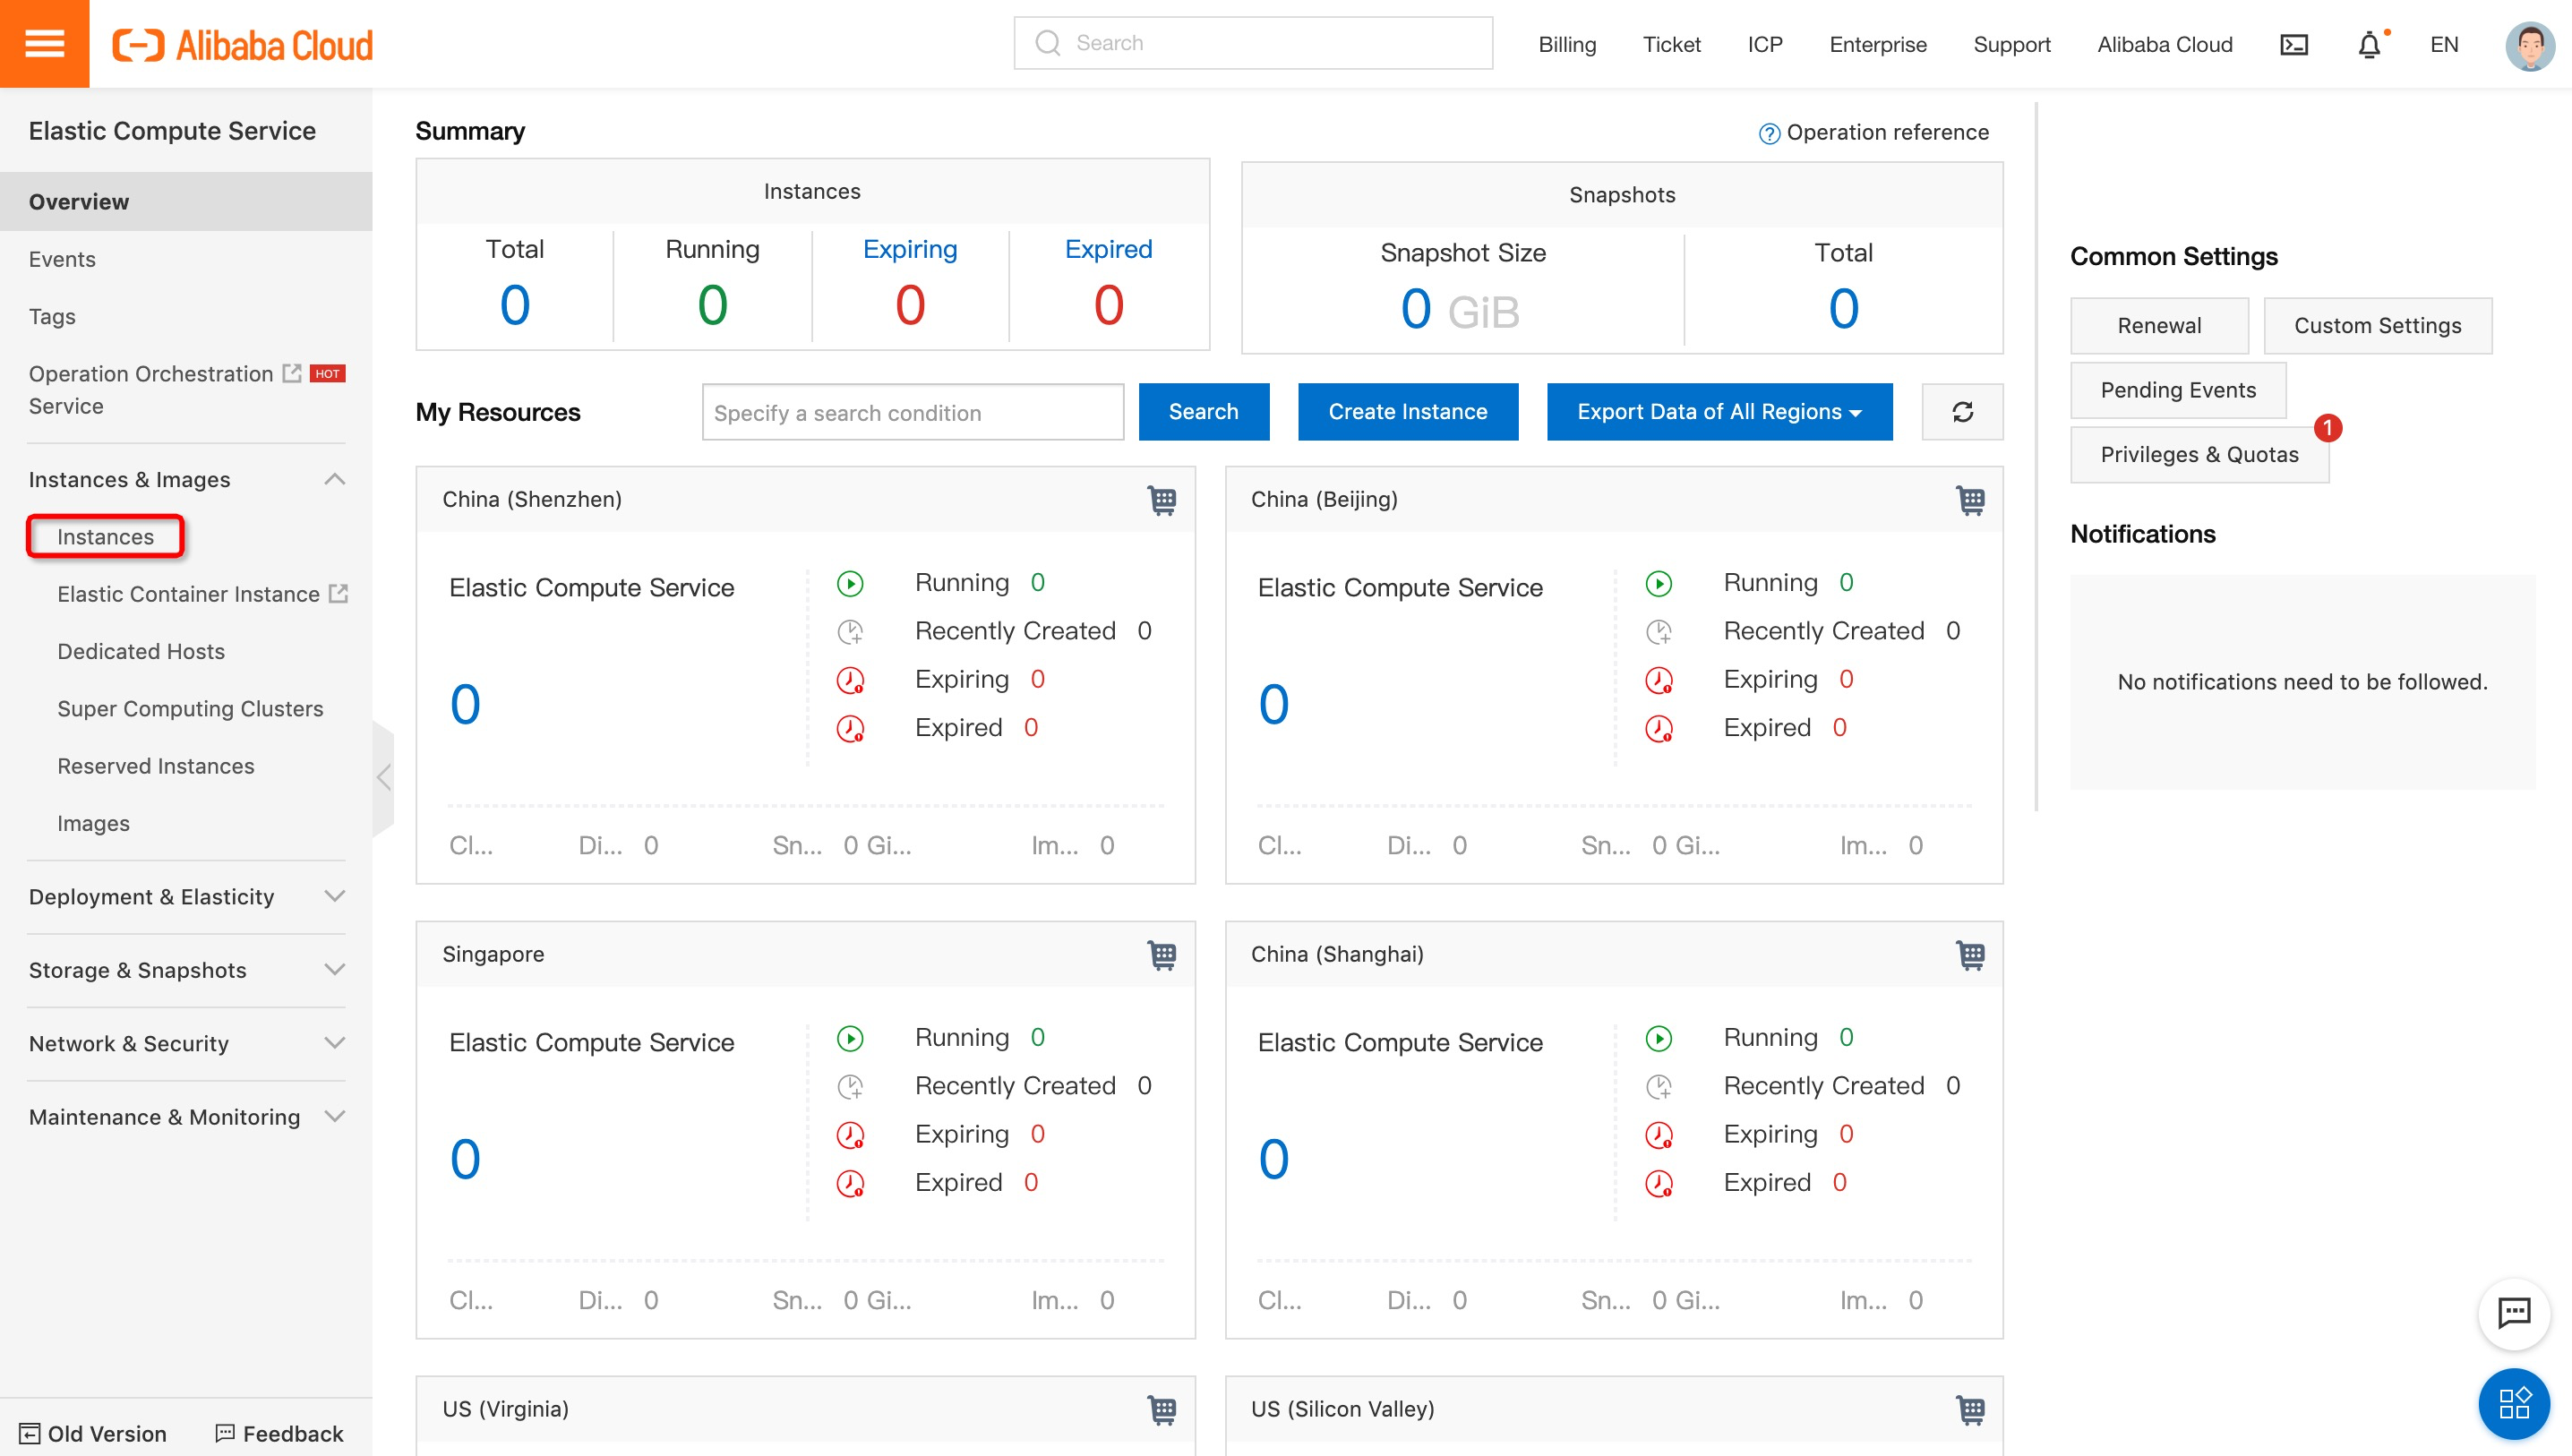The height and width of the screenshot is (1456, 2572).
Task: Expand the Network & Security section
Action: click(x=335, y=1044)
